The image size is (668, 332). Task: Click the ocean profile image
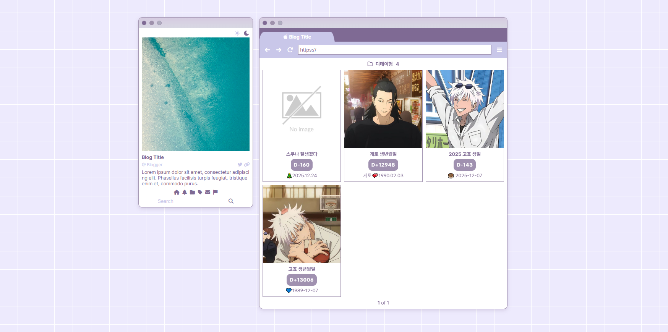(196, 94)
